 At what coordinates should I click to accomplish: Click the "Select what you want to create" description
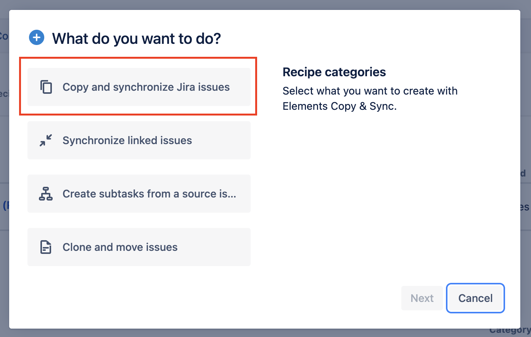click(x=370, y=91)
